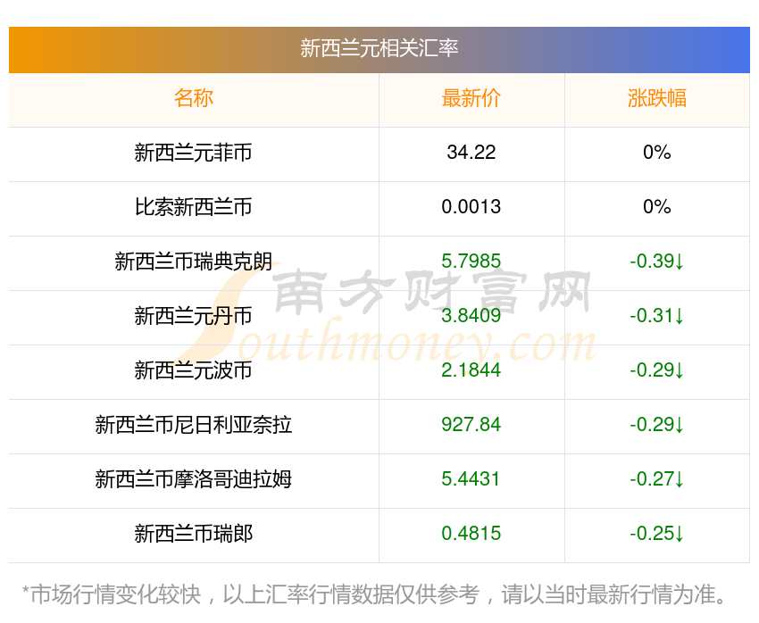
Task: Click the -0.31↓ change value
Action: coord(657,316)
